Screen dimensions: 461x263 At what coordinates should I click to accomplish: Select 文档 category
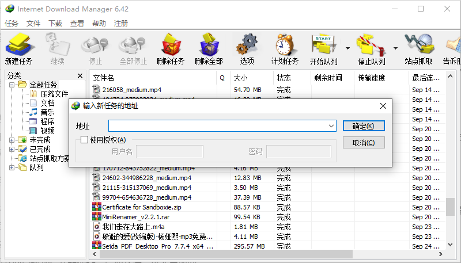(x=47, y=103)
